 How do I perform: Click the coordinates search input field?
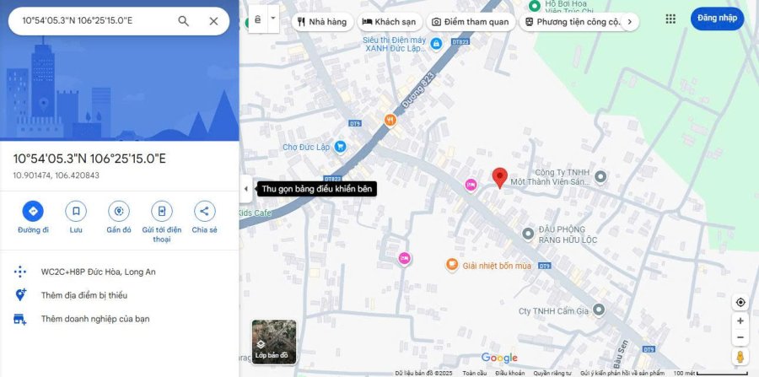point(93,21)
